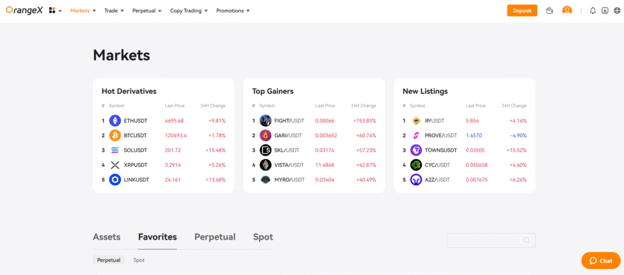The width and height of the screenshot is (624, 275).
Task: Select the Perpetual sub-filter under Favorites
Action: [x=110, y=260]
